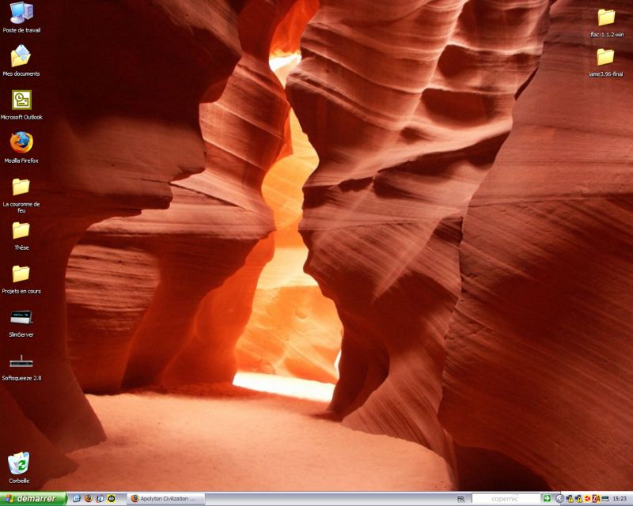633x506 pixels.
Task: Click inside the Copernic search field
Action: point(505,499)
